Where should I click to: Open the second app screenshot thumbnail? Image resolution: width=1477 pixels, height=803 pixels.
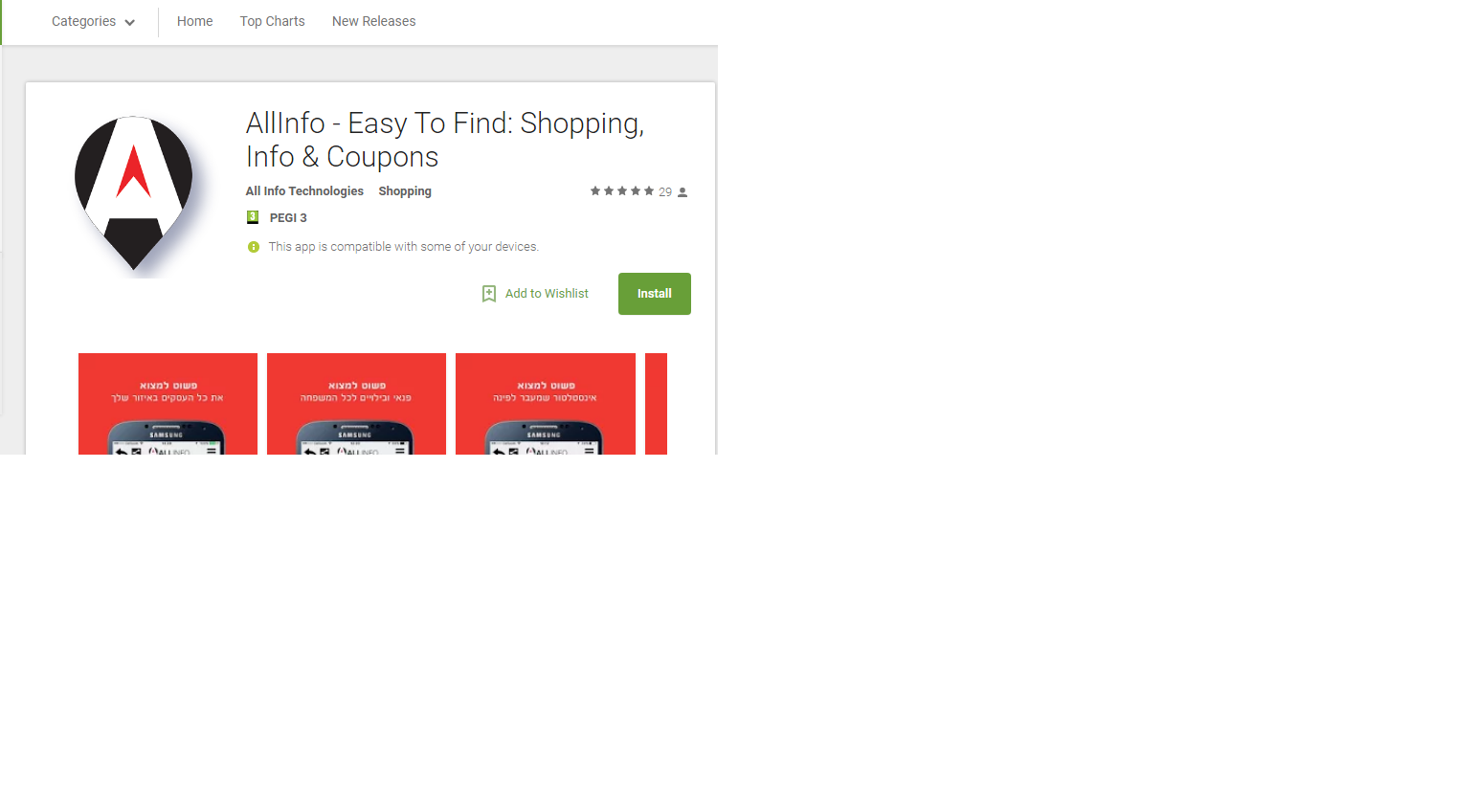pyautogui.click(x=357, y=404)
